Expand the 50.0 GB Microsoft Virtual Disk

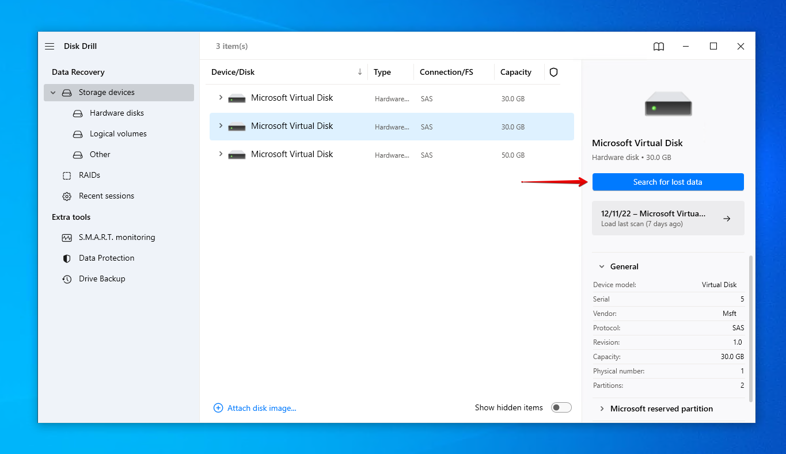221,154
